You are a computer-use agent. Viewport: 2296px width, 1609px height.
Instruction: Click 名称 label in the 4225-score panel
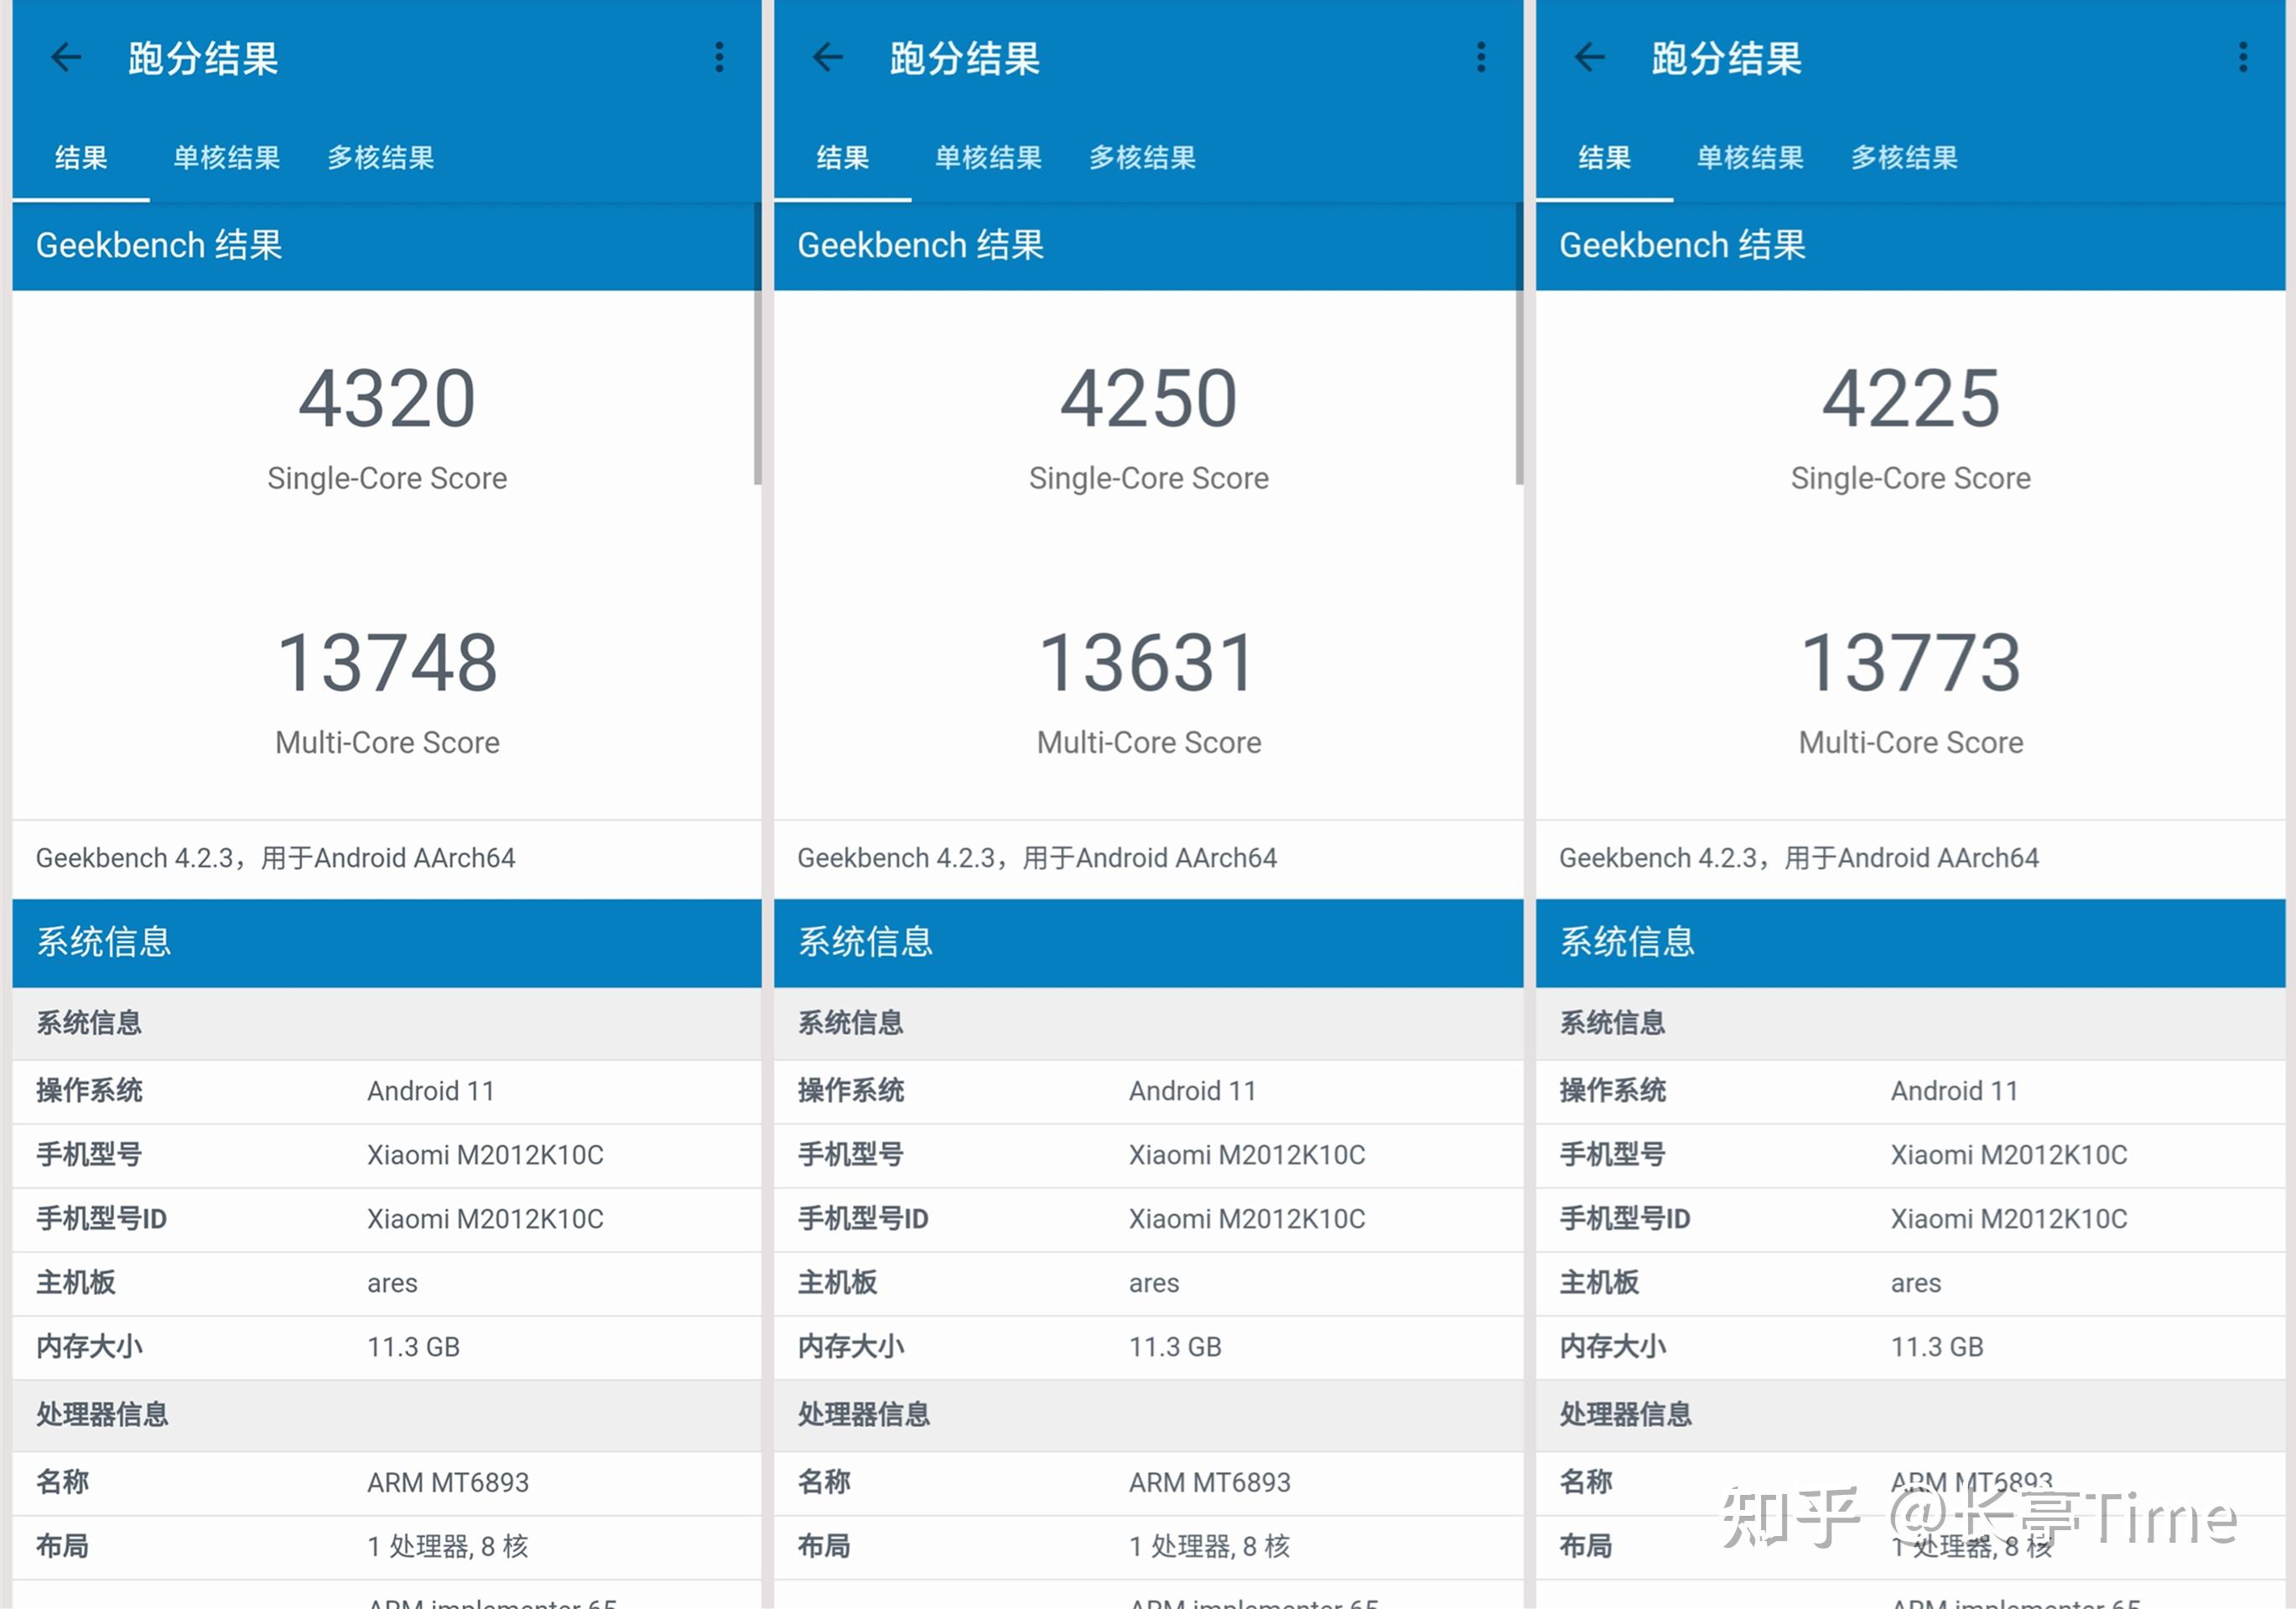[1586, 1483]
